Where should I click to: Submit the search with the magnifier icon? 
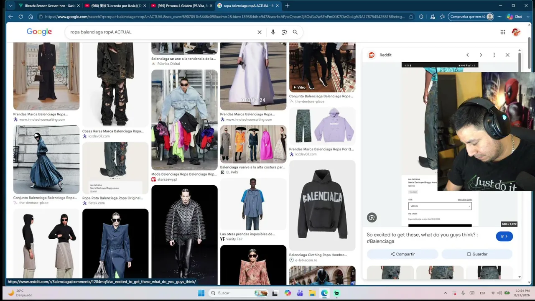tap(295, 32)
